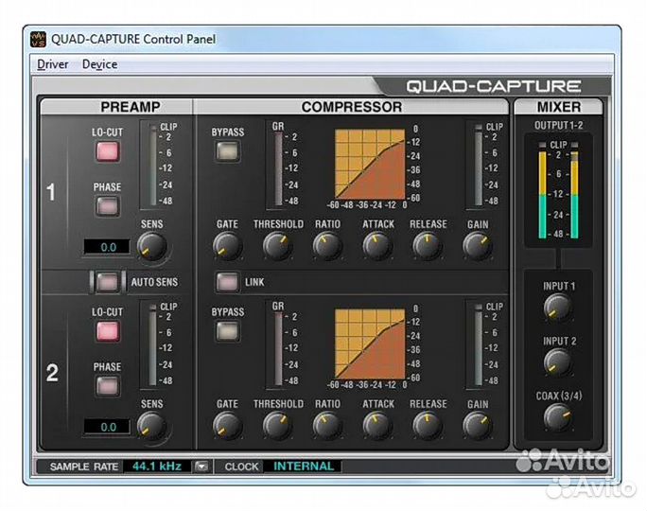Click the QUAD-CAPTURE logo banner
This screenshot has height=511, width=647.
494,86
